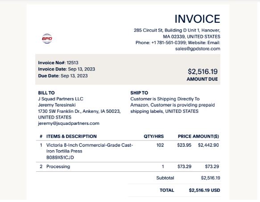Click the phone number +1 781-561-0399
The image size is (260, 202).
(x=168, y=43)
